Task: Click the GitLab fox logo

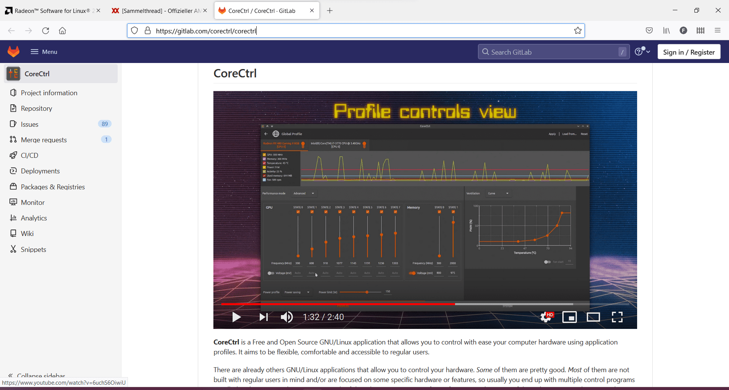Action: pyautogui.click(x=14, y=52)
